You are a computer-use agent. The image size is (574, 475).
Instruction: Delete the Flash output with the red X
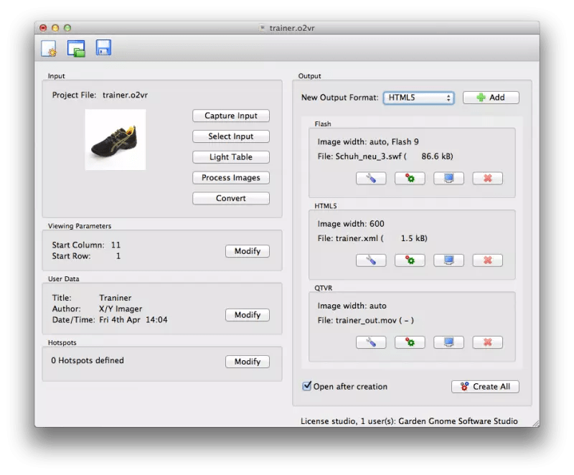[486, 179]
